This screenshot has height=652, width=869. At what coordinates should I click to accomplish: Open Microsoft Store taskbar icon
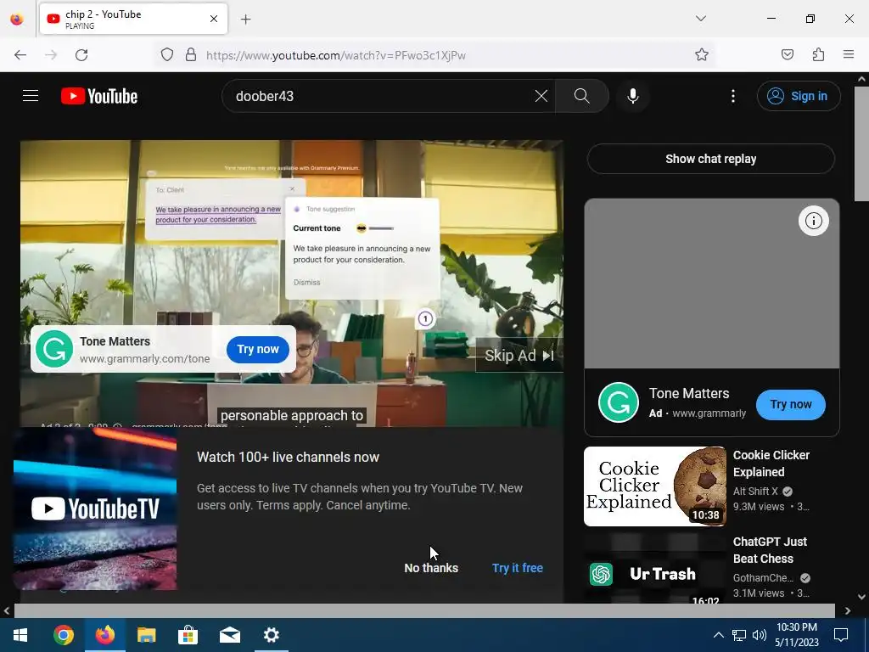pos(188,635)
